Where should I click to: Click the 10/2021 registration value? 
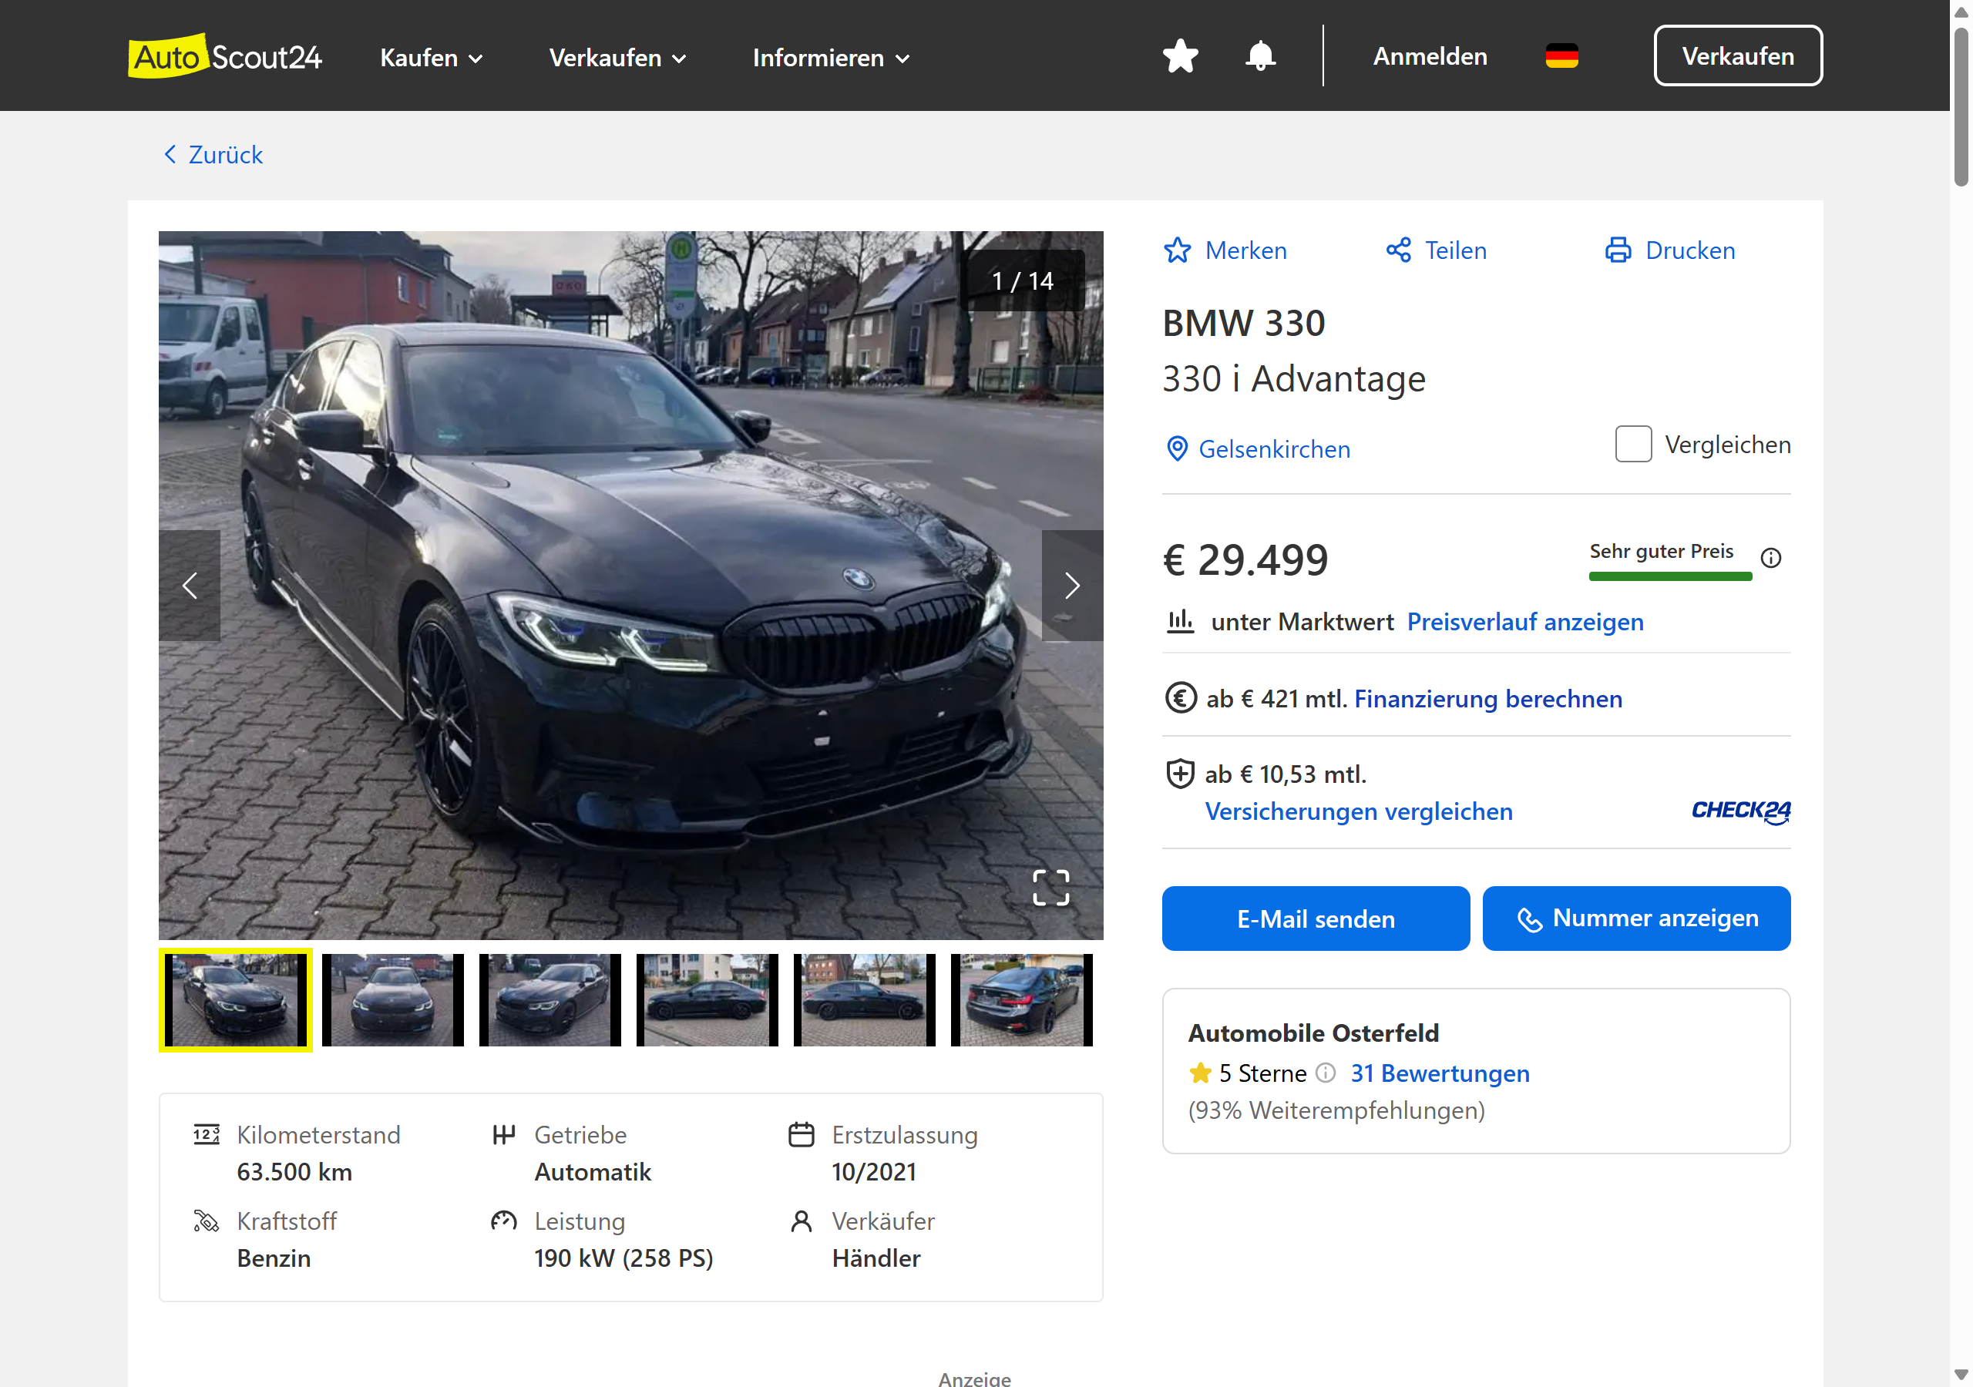(874, 1172)
